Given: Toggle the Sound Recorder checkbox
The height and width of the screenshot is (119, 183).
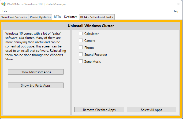Looking at the screenshot, I should [81, 54].
